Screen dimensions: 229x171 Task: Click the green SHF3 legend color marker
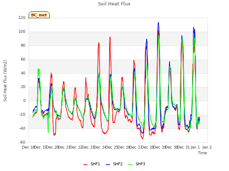pyautogui.click(x=130, y=165)
